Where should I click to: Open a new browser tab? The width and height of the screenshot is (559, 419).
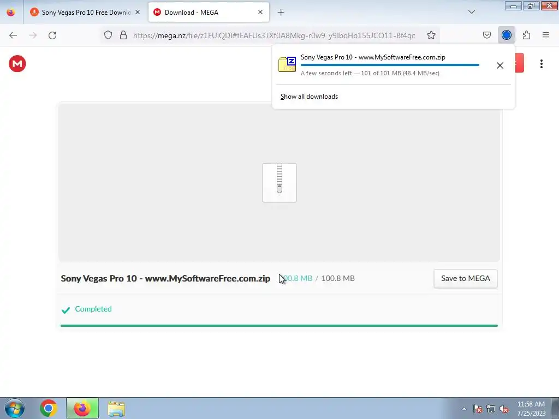point(281,13)
